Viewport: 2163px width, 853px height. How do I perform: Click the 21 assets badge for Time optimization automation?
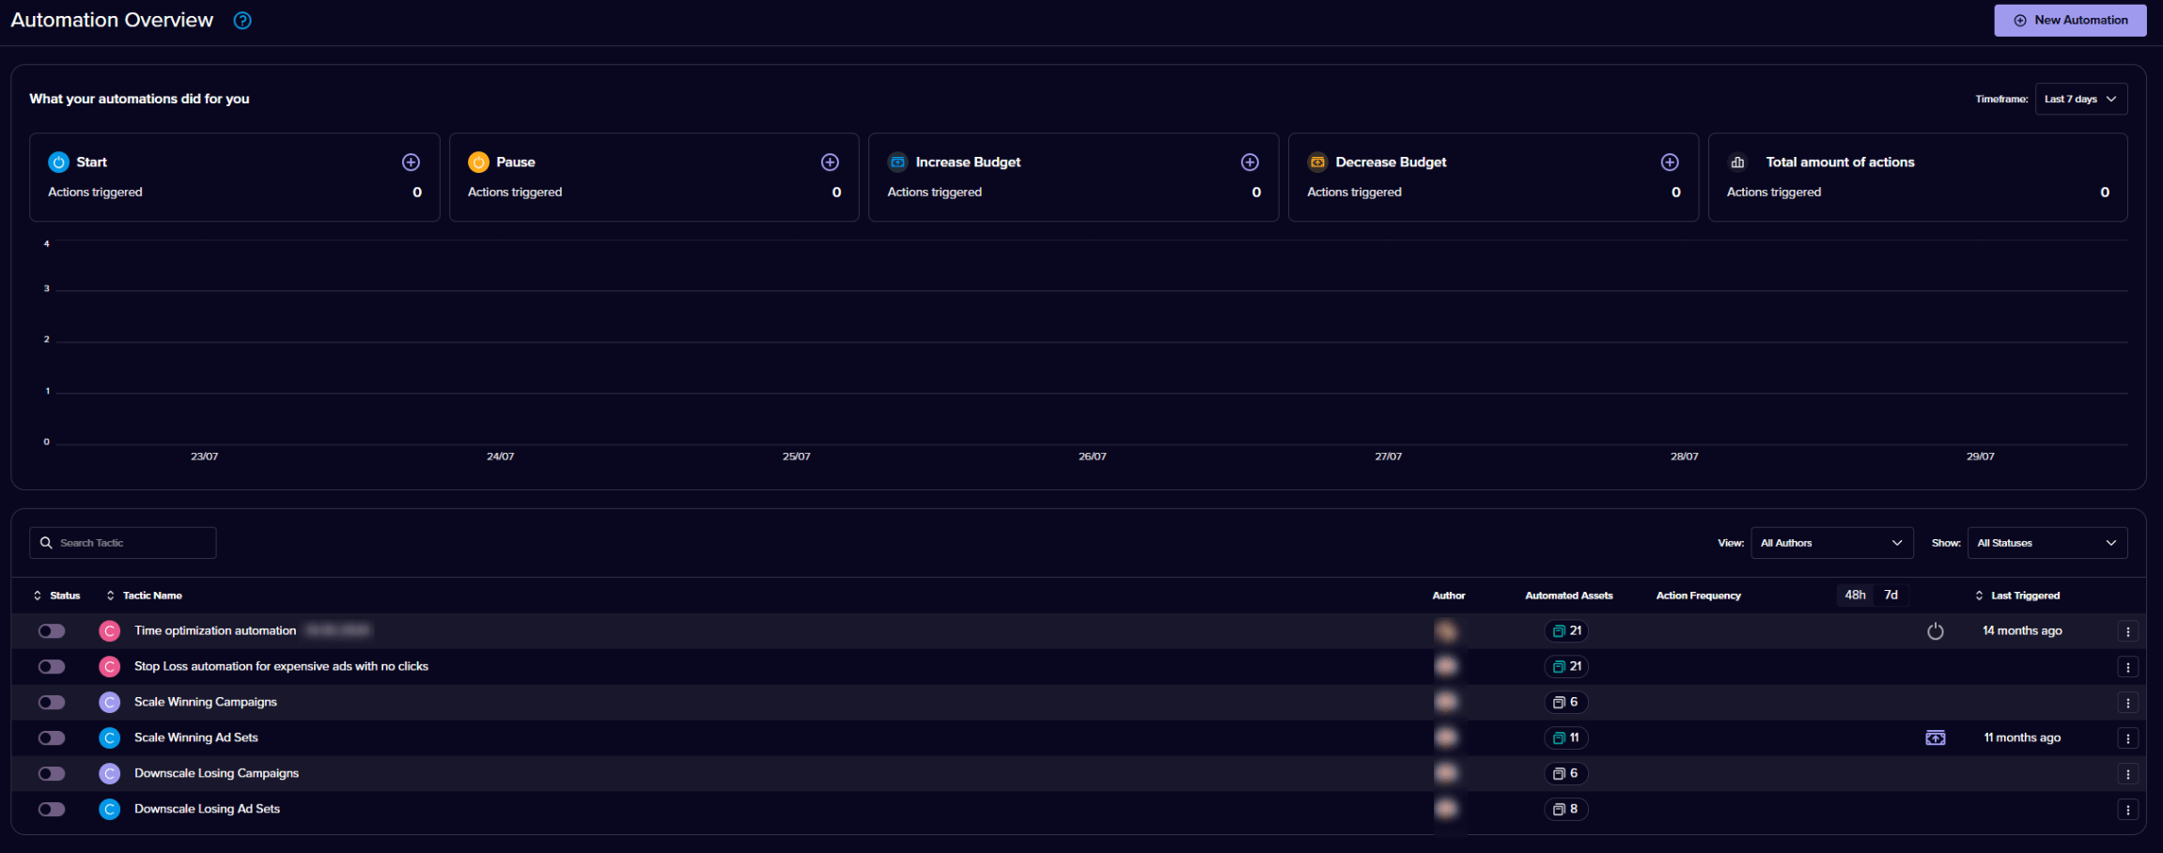(x=1566, y=631)
